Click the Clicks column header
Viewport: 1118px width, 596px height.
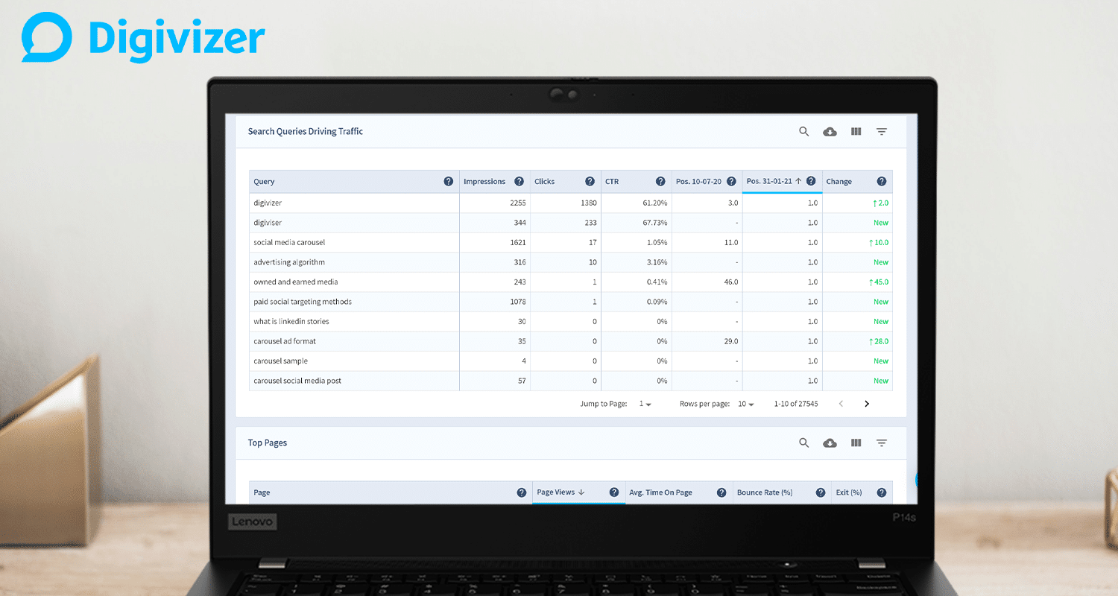tap(545, 181)
